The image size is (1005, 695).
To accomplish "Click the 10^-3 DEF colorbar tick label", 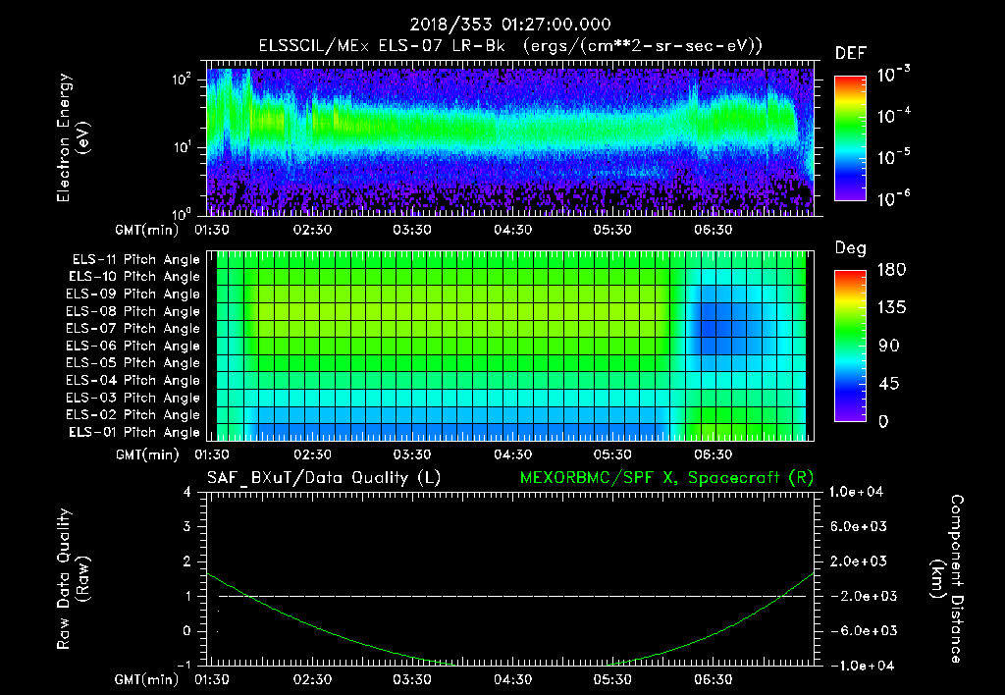I will tap(893, 75).
